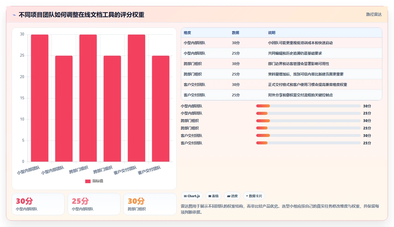The width and height of the screenshot is (394, 227).
Task: Click the 跨部门组织 30分 progress bar
Action: (308, 121)
